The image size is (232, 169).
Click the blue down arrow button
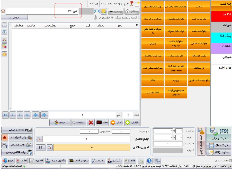pos(36,114)
